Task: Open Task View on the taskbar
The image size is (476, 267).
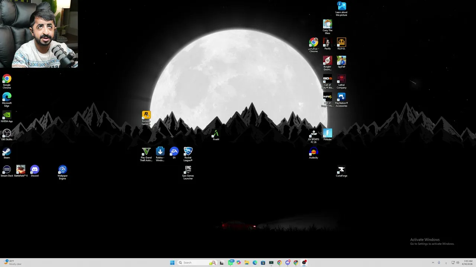Action: pos(222,263)
